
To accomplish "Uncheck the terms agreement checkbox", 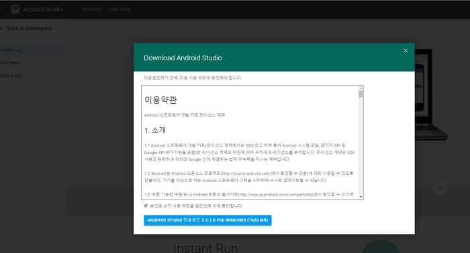I will [146, 205].
